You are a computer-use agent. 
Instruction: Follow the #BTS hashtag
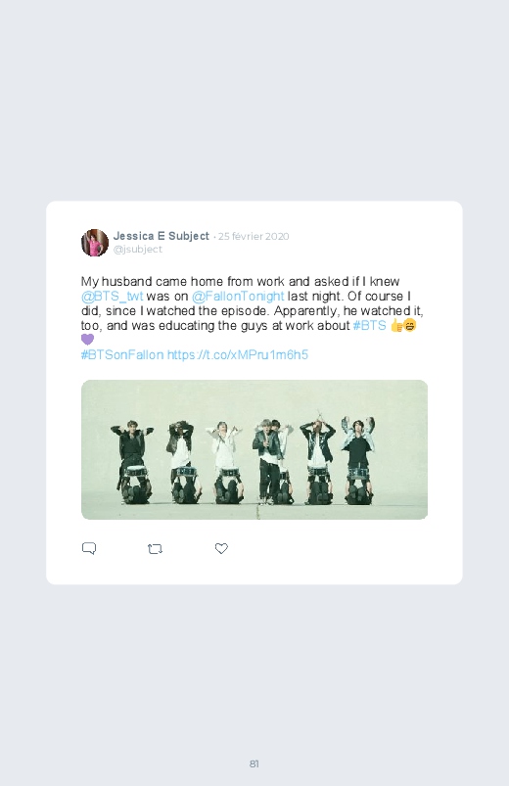(370, 325)
